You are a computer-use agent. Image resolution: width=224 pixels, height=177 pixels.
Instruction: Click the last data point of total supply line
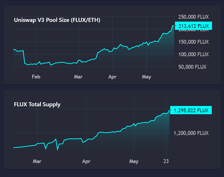(170, 110)
